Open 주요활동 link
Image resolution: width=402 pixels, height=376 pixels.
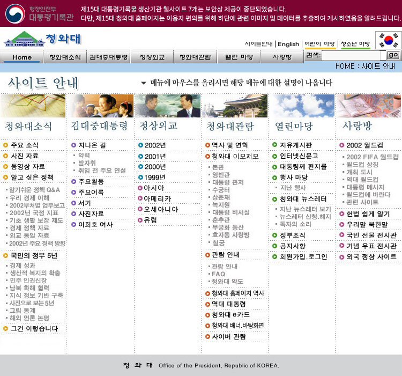pos(91,182)
